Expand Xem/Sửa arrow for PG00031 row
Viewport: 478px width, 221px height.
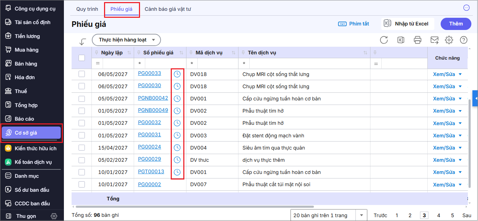point(460,135)
